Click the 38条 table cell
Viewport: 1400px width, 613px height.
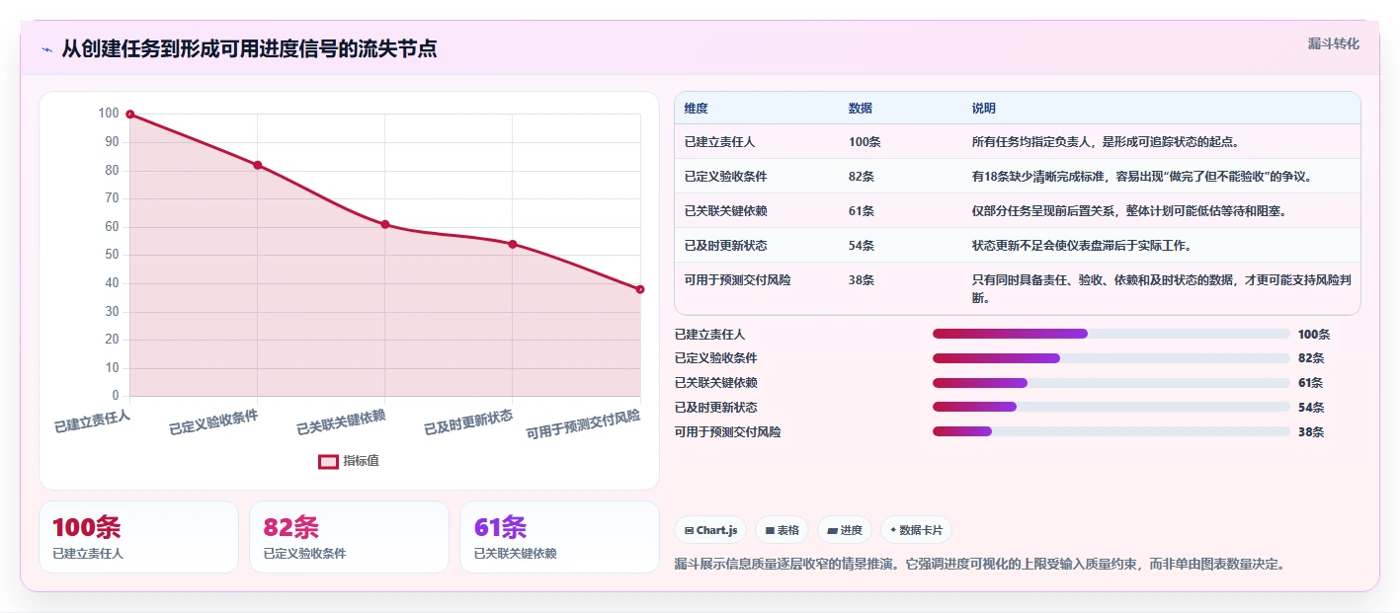pos(900,288)
